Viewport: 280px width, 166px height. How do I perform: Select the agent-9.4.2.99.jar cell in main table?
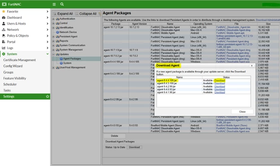[x=113, y=99]
